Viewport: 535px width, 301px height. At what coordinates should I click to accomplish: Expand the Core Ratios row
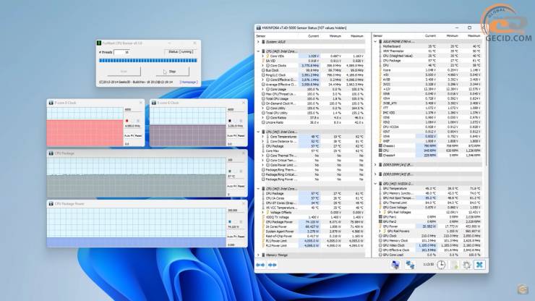pyautogui.click(x=262, y=117)
